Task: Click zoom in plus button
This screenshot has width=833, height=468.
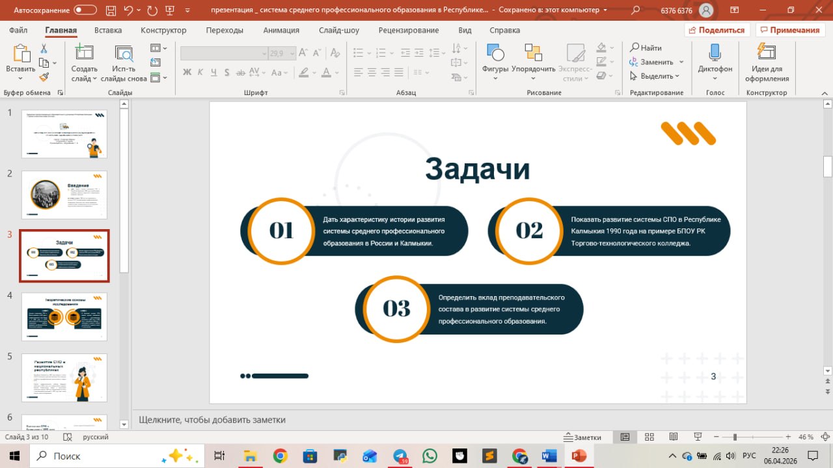Action: coord(788,437)
